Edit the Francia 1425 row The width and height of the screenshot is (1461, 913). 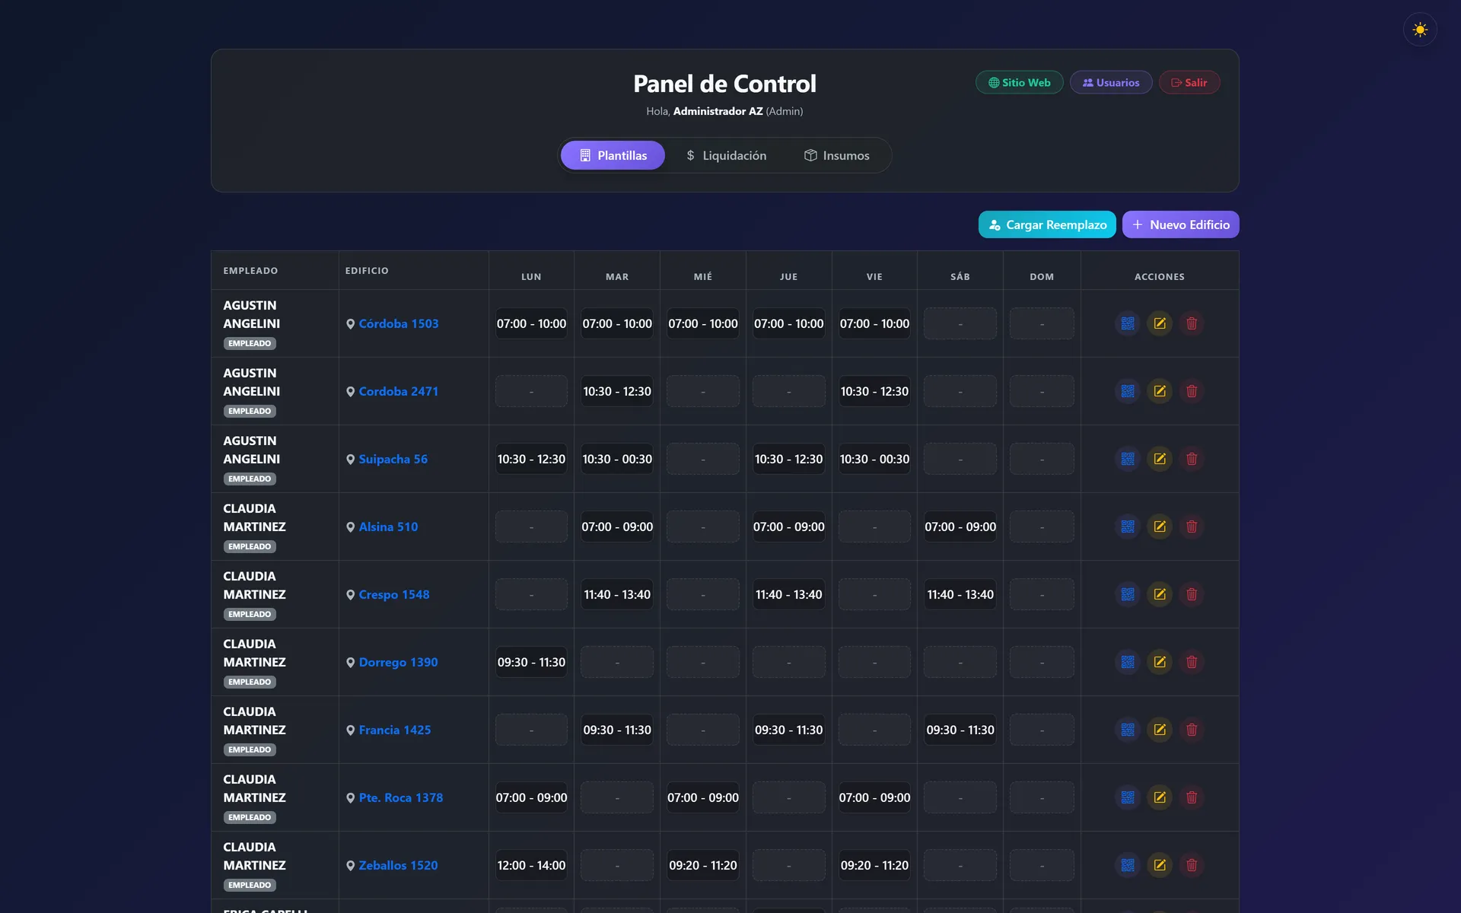pos(1160,730)
